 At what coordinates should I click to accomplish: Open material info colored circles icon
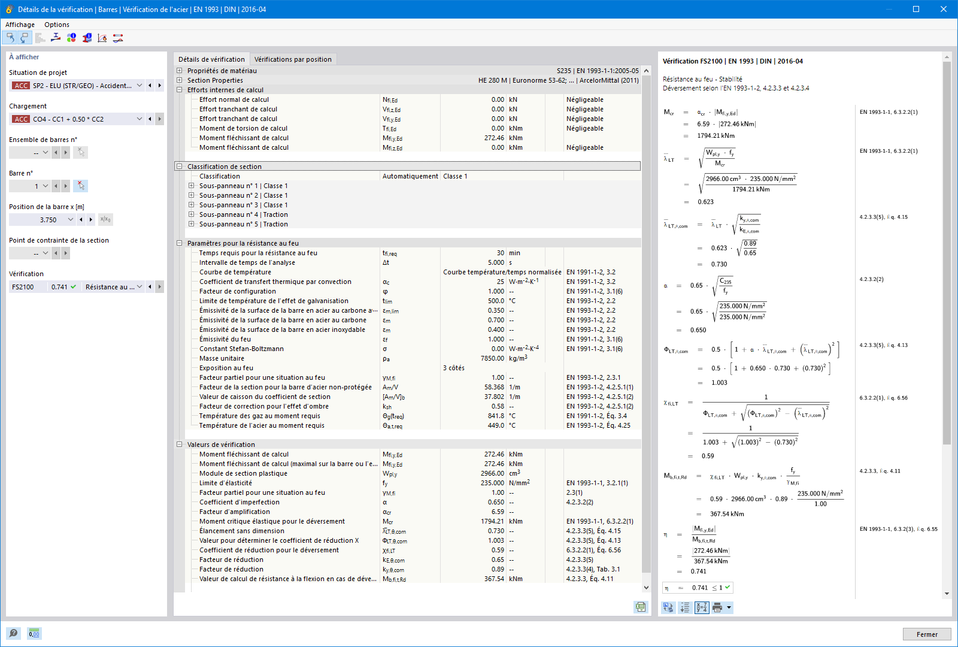71,38
